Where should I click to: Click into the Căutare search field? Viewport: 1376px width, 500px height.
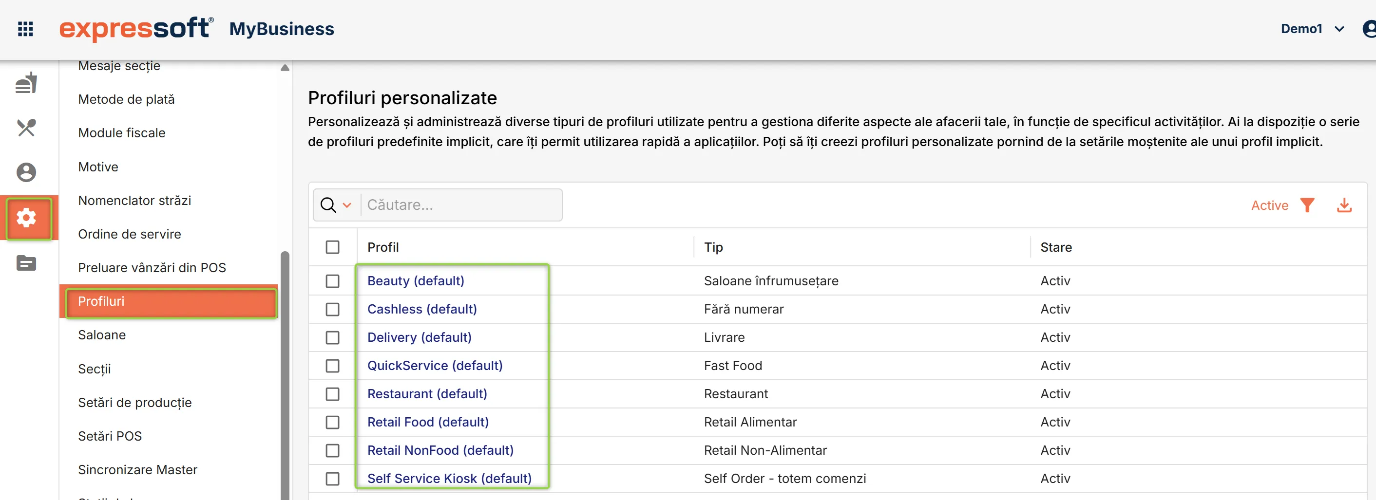[x=461, y=205]
